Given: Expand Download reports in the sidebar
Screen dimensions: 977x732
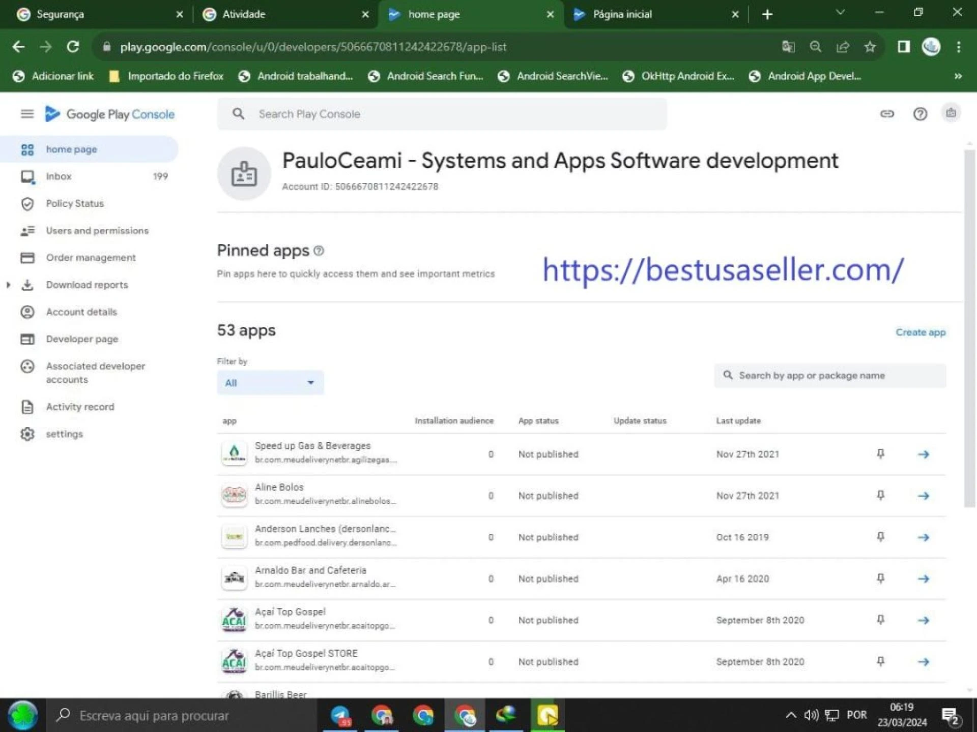Looking at the screenshot, I should pyautogui.click(x=8, y=285).
